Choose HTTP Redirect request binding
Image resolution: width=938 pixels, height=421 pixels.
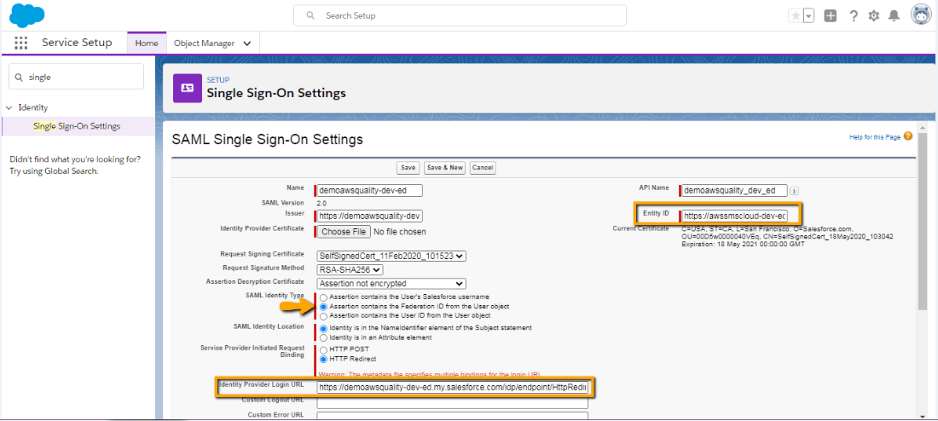[324, 359]
